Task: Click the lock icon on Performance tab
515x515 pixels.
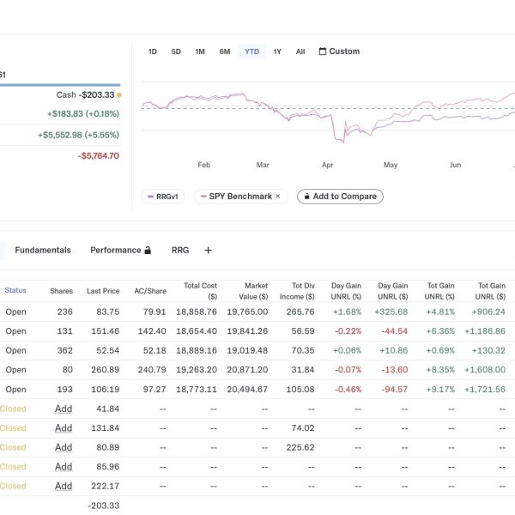Action: point(148,251)
